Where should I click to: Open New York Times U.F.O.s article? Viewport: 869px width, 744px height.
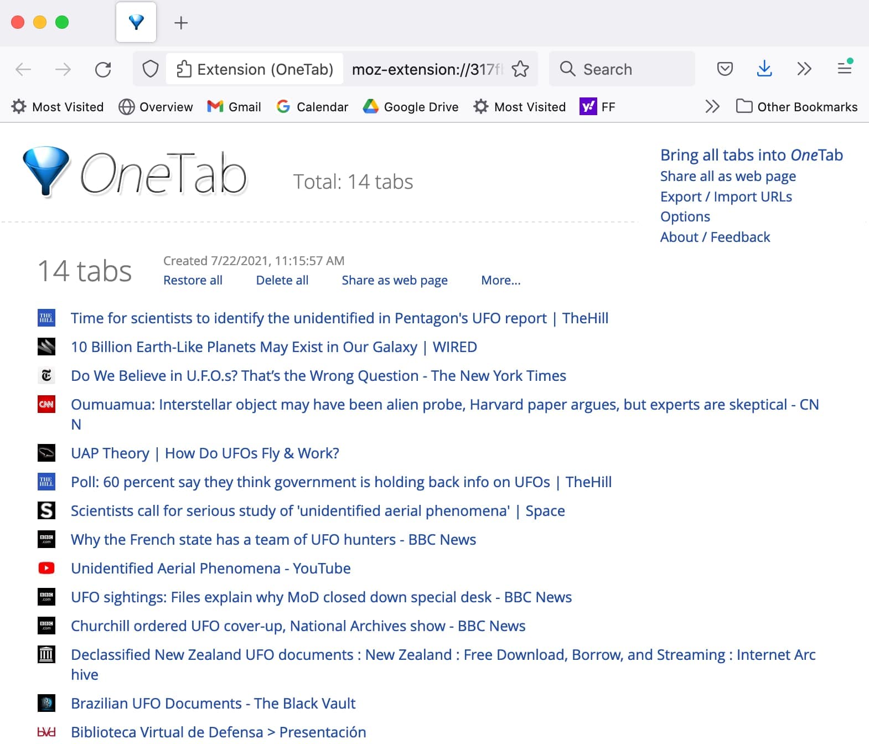click(318, 376)
